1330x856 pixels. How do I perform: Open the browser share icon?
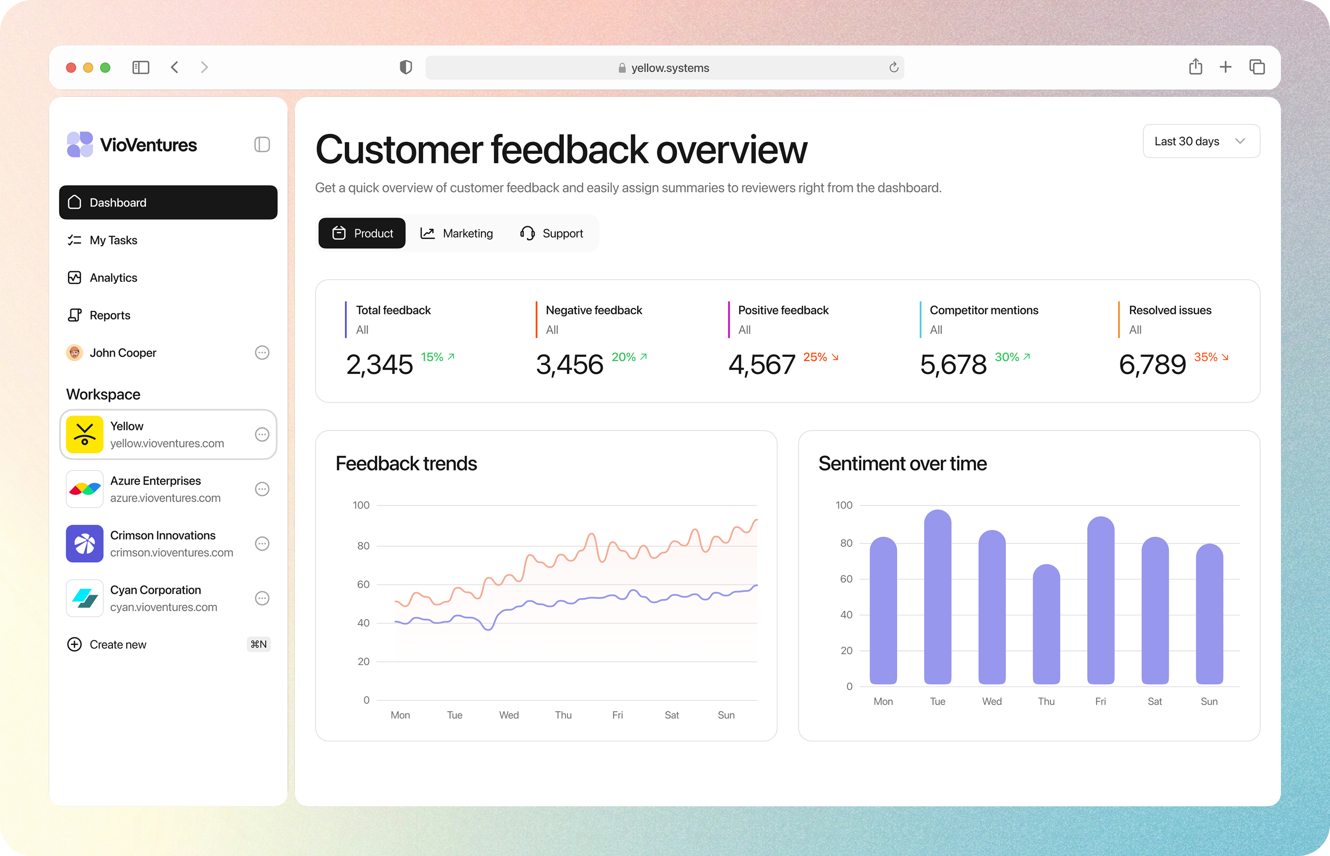(1195, 67)
